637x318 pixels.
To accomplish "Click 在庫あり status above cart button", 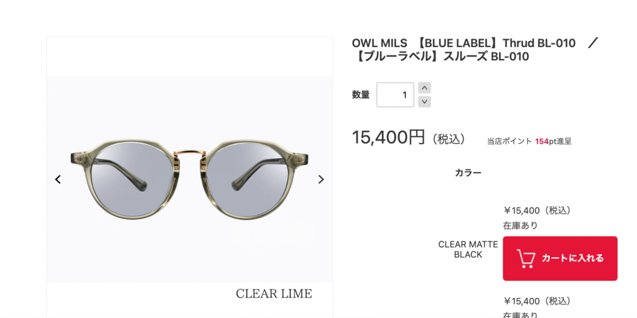I will click(520, 225).
